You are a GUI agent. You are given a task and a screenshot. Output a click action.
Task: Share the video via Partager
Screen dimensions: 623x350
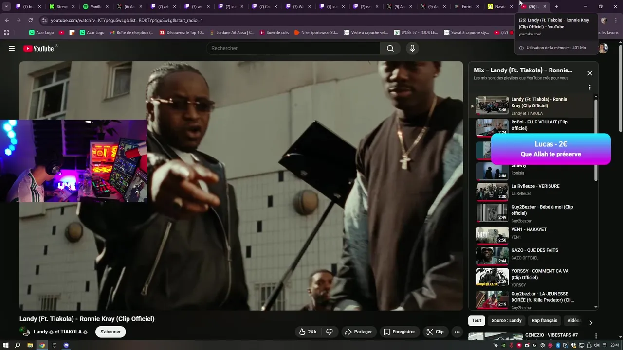pos(358,332)
